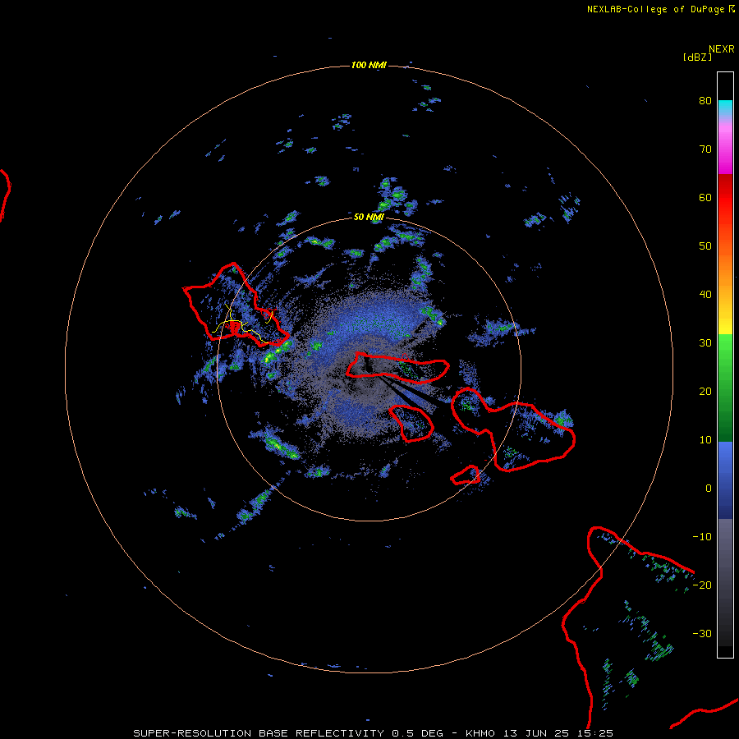
Task: Select the 60 value on dBZ scale
Action: click(705, 198)
